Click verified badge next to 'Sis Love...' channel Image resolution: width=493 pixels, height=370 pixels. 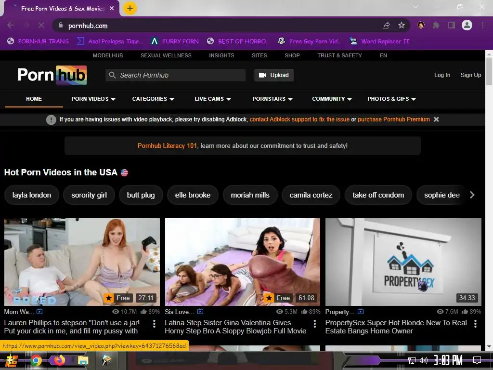(x=200, y=312)
